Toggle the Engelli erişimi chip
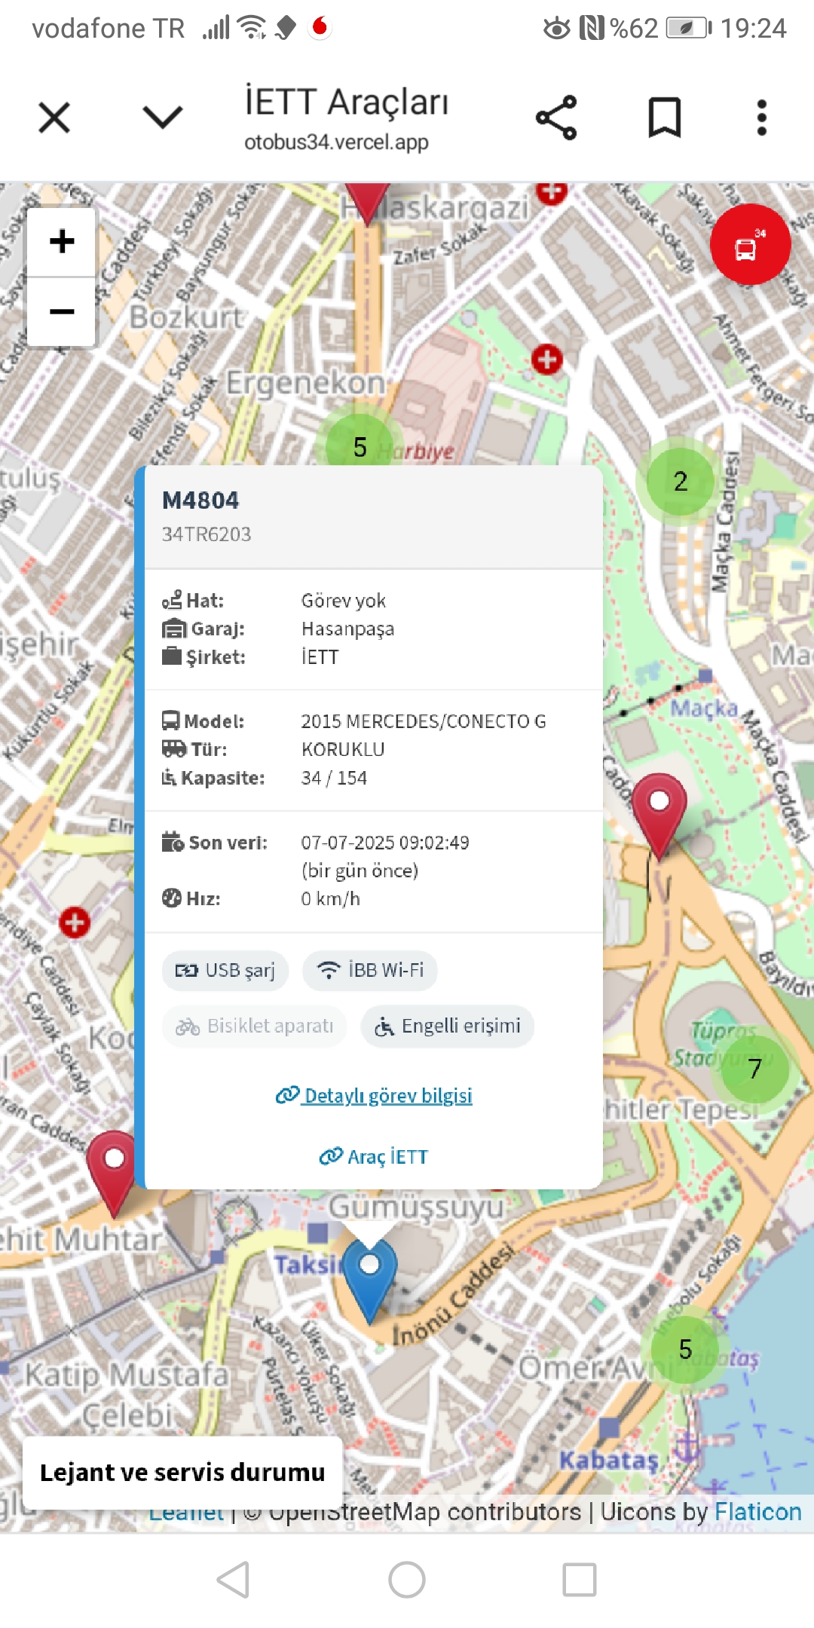The width and height of the screenshot is (814, 1628). [x=448, y=1026]
